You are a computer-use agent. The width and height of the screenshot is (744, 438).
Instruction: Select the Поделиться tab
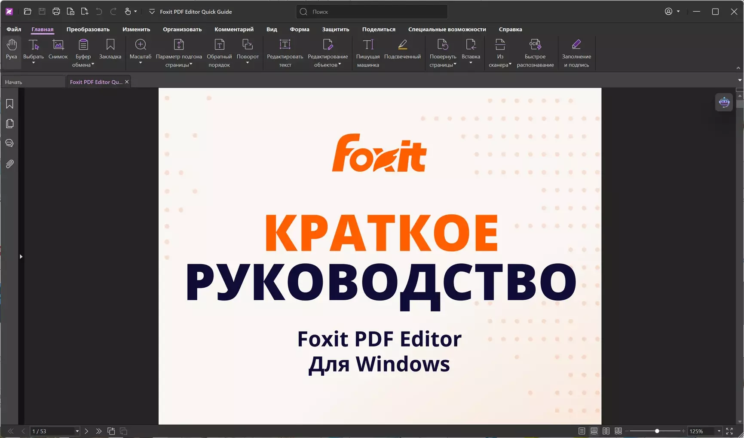(x=379, y=29)
